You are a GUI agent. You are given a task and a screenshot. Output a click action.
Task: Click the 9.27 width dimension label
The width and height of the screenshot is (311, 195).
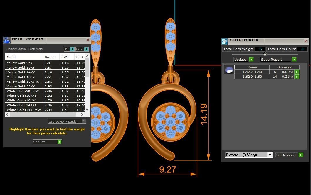coord(168,170)
